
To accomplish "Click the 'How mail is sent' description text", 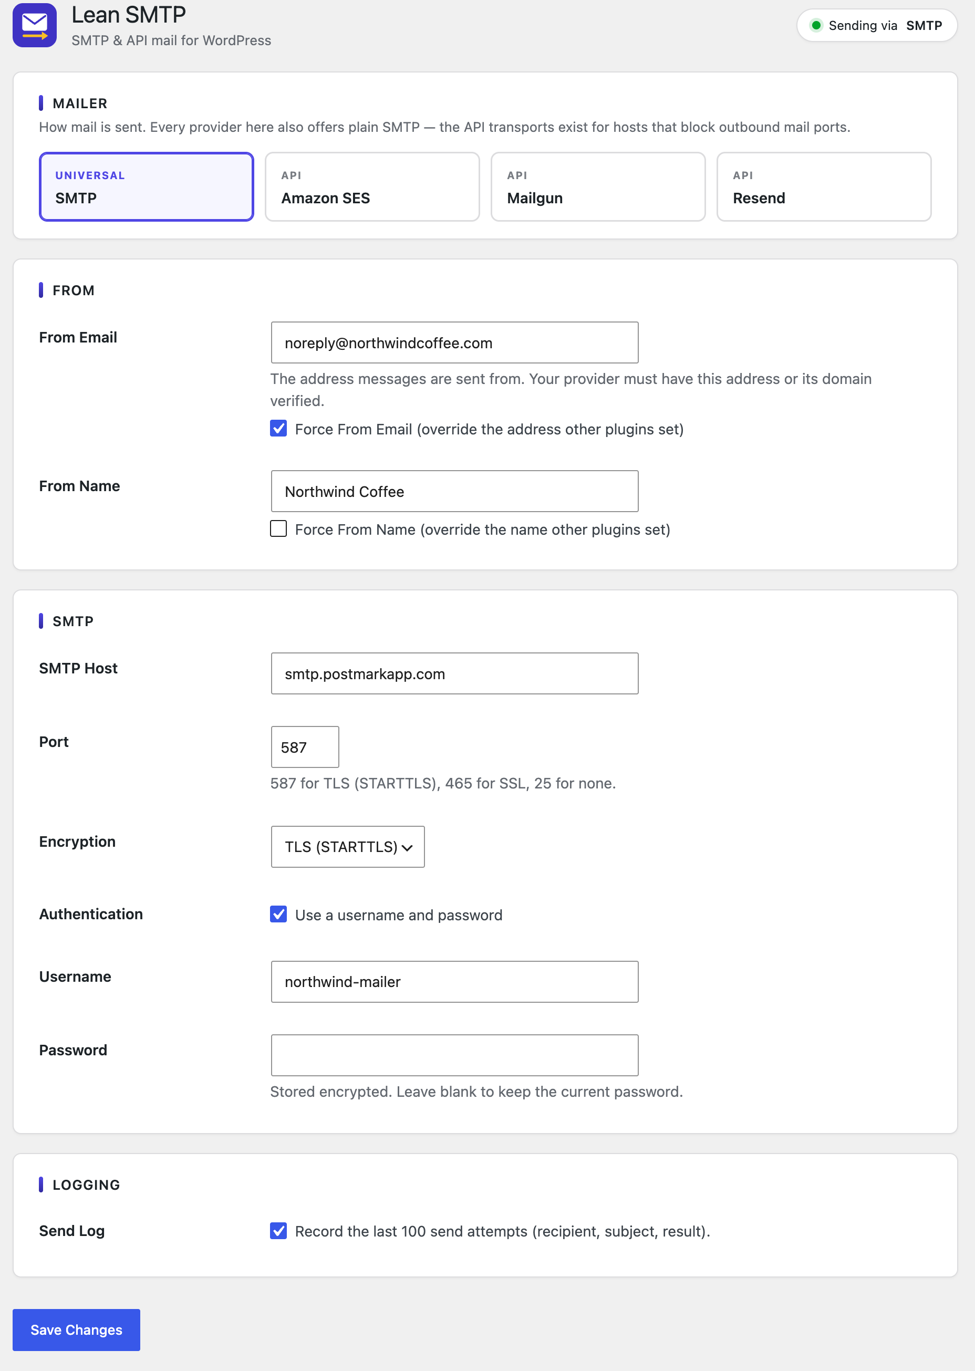I will (x=445, y=127).
